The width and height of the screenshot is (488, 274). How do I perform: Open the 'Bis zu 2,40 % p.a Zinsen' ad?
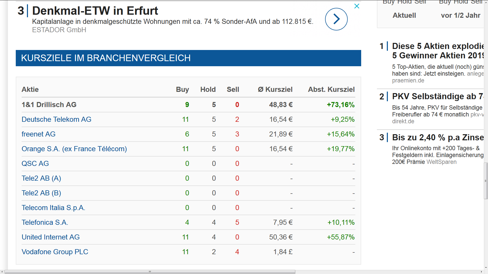click(437, 138)
